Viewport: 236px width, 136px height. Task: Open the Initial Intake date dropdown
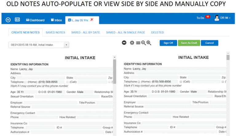tap(39, 45)
